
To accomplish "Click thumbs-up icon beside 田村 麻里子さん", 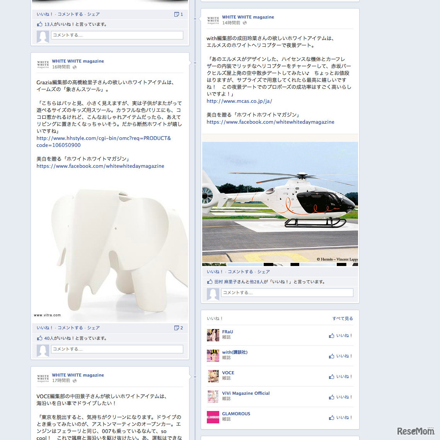I will [210, 281].
